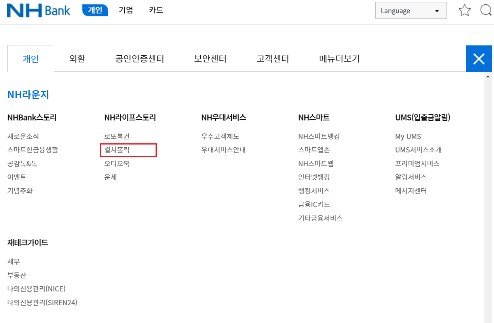Switch to 기업 in top header
Screen dimensions: 494x323
[x=126, y=10]
